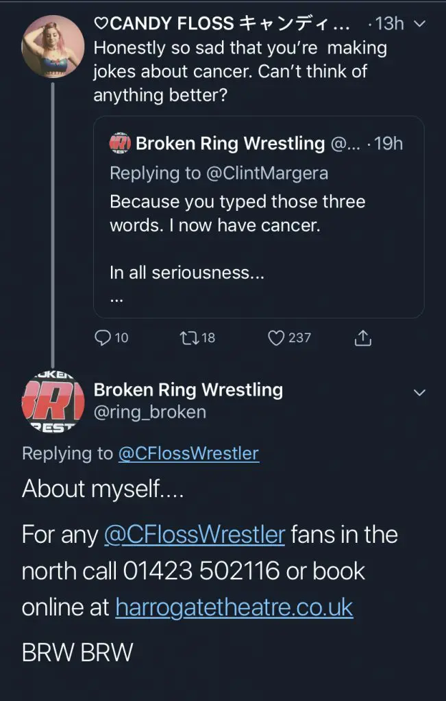Tap the 18 retweets count
The image size is (446, 701).
pos(208,337)
